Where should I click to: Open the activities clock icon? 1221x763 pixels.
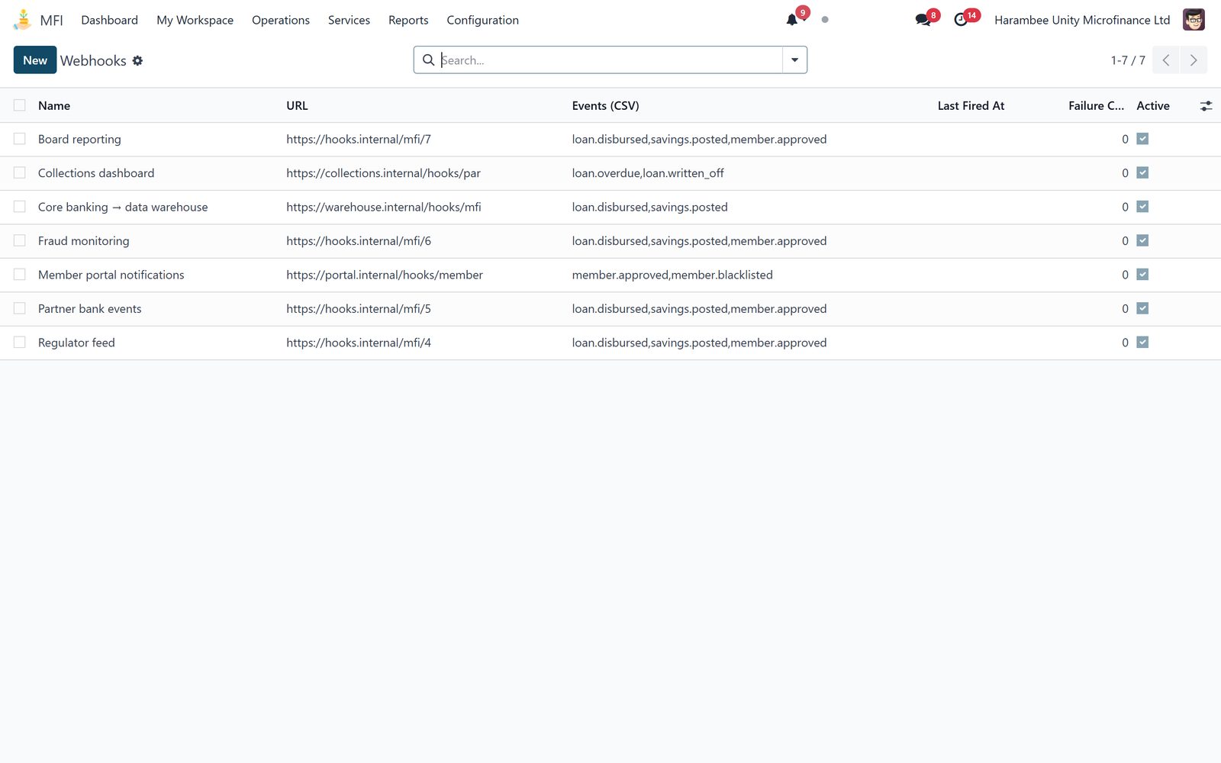point(961,20)
